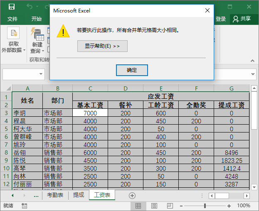Expand New Query dropdown arrow
Image resolution: width=259 pixels, height=211 pixels.
[43, 51]
